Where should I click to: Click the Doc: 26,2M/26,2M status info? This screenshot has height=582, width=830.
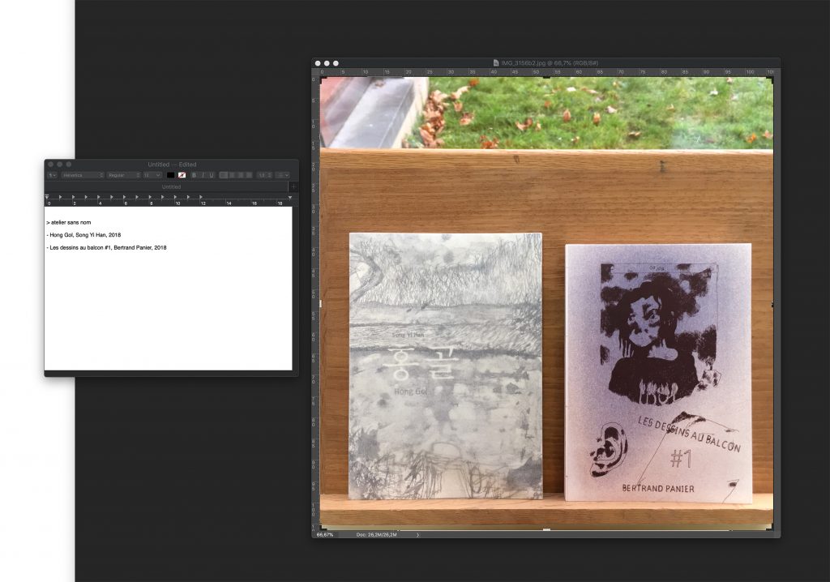pos(376,534)
